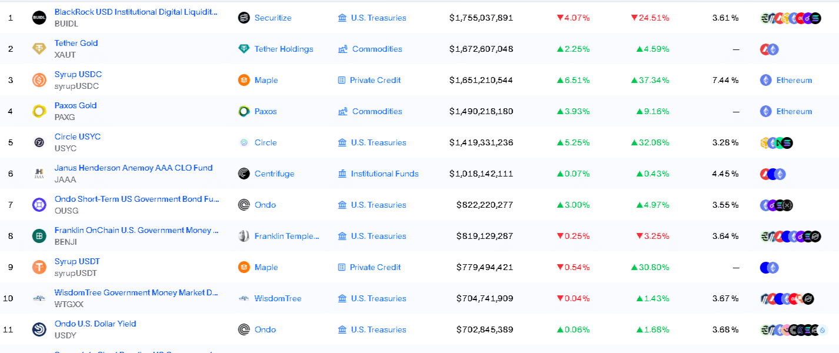
Task: Open BlackRock USD Institutional Digital Liquidity link
Action: (x=135, y=12)
